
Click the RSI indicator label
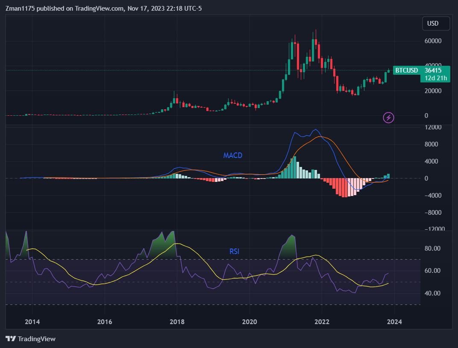coord(234,251)
